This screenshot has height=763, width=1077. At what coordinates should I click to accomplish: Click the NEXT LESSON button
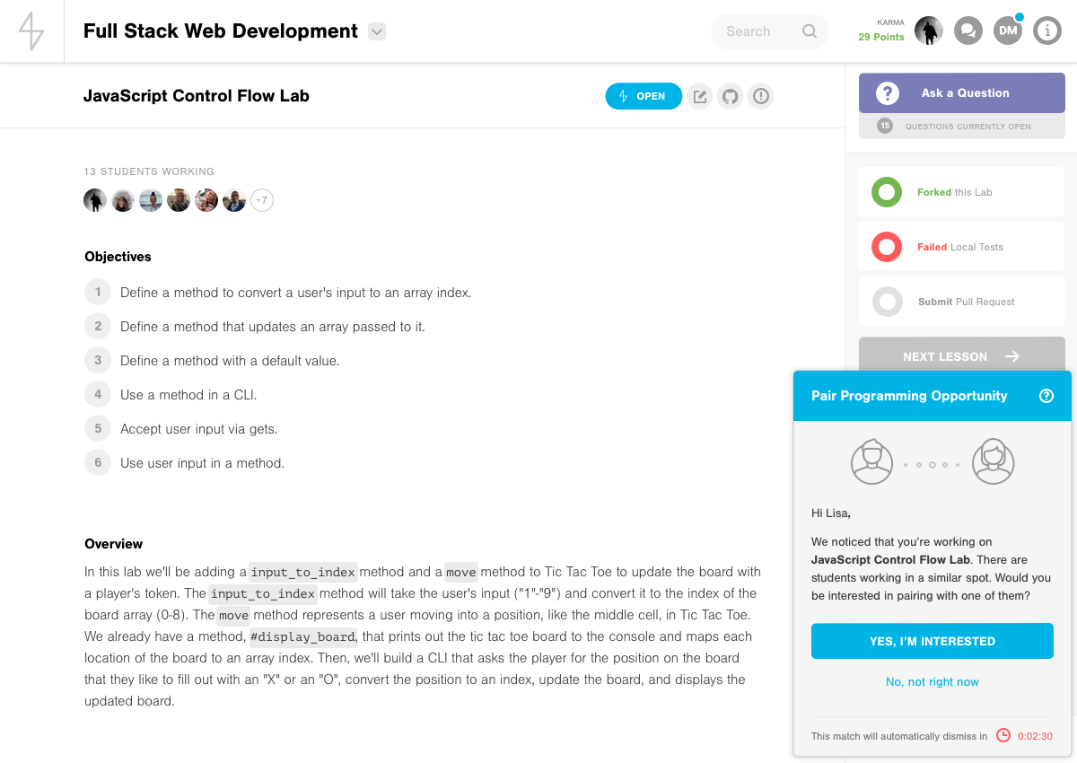[961, 355]
